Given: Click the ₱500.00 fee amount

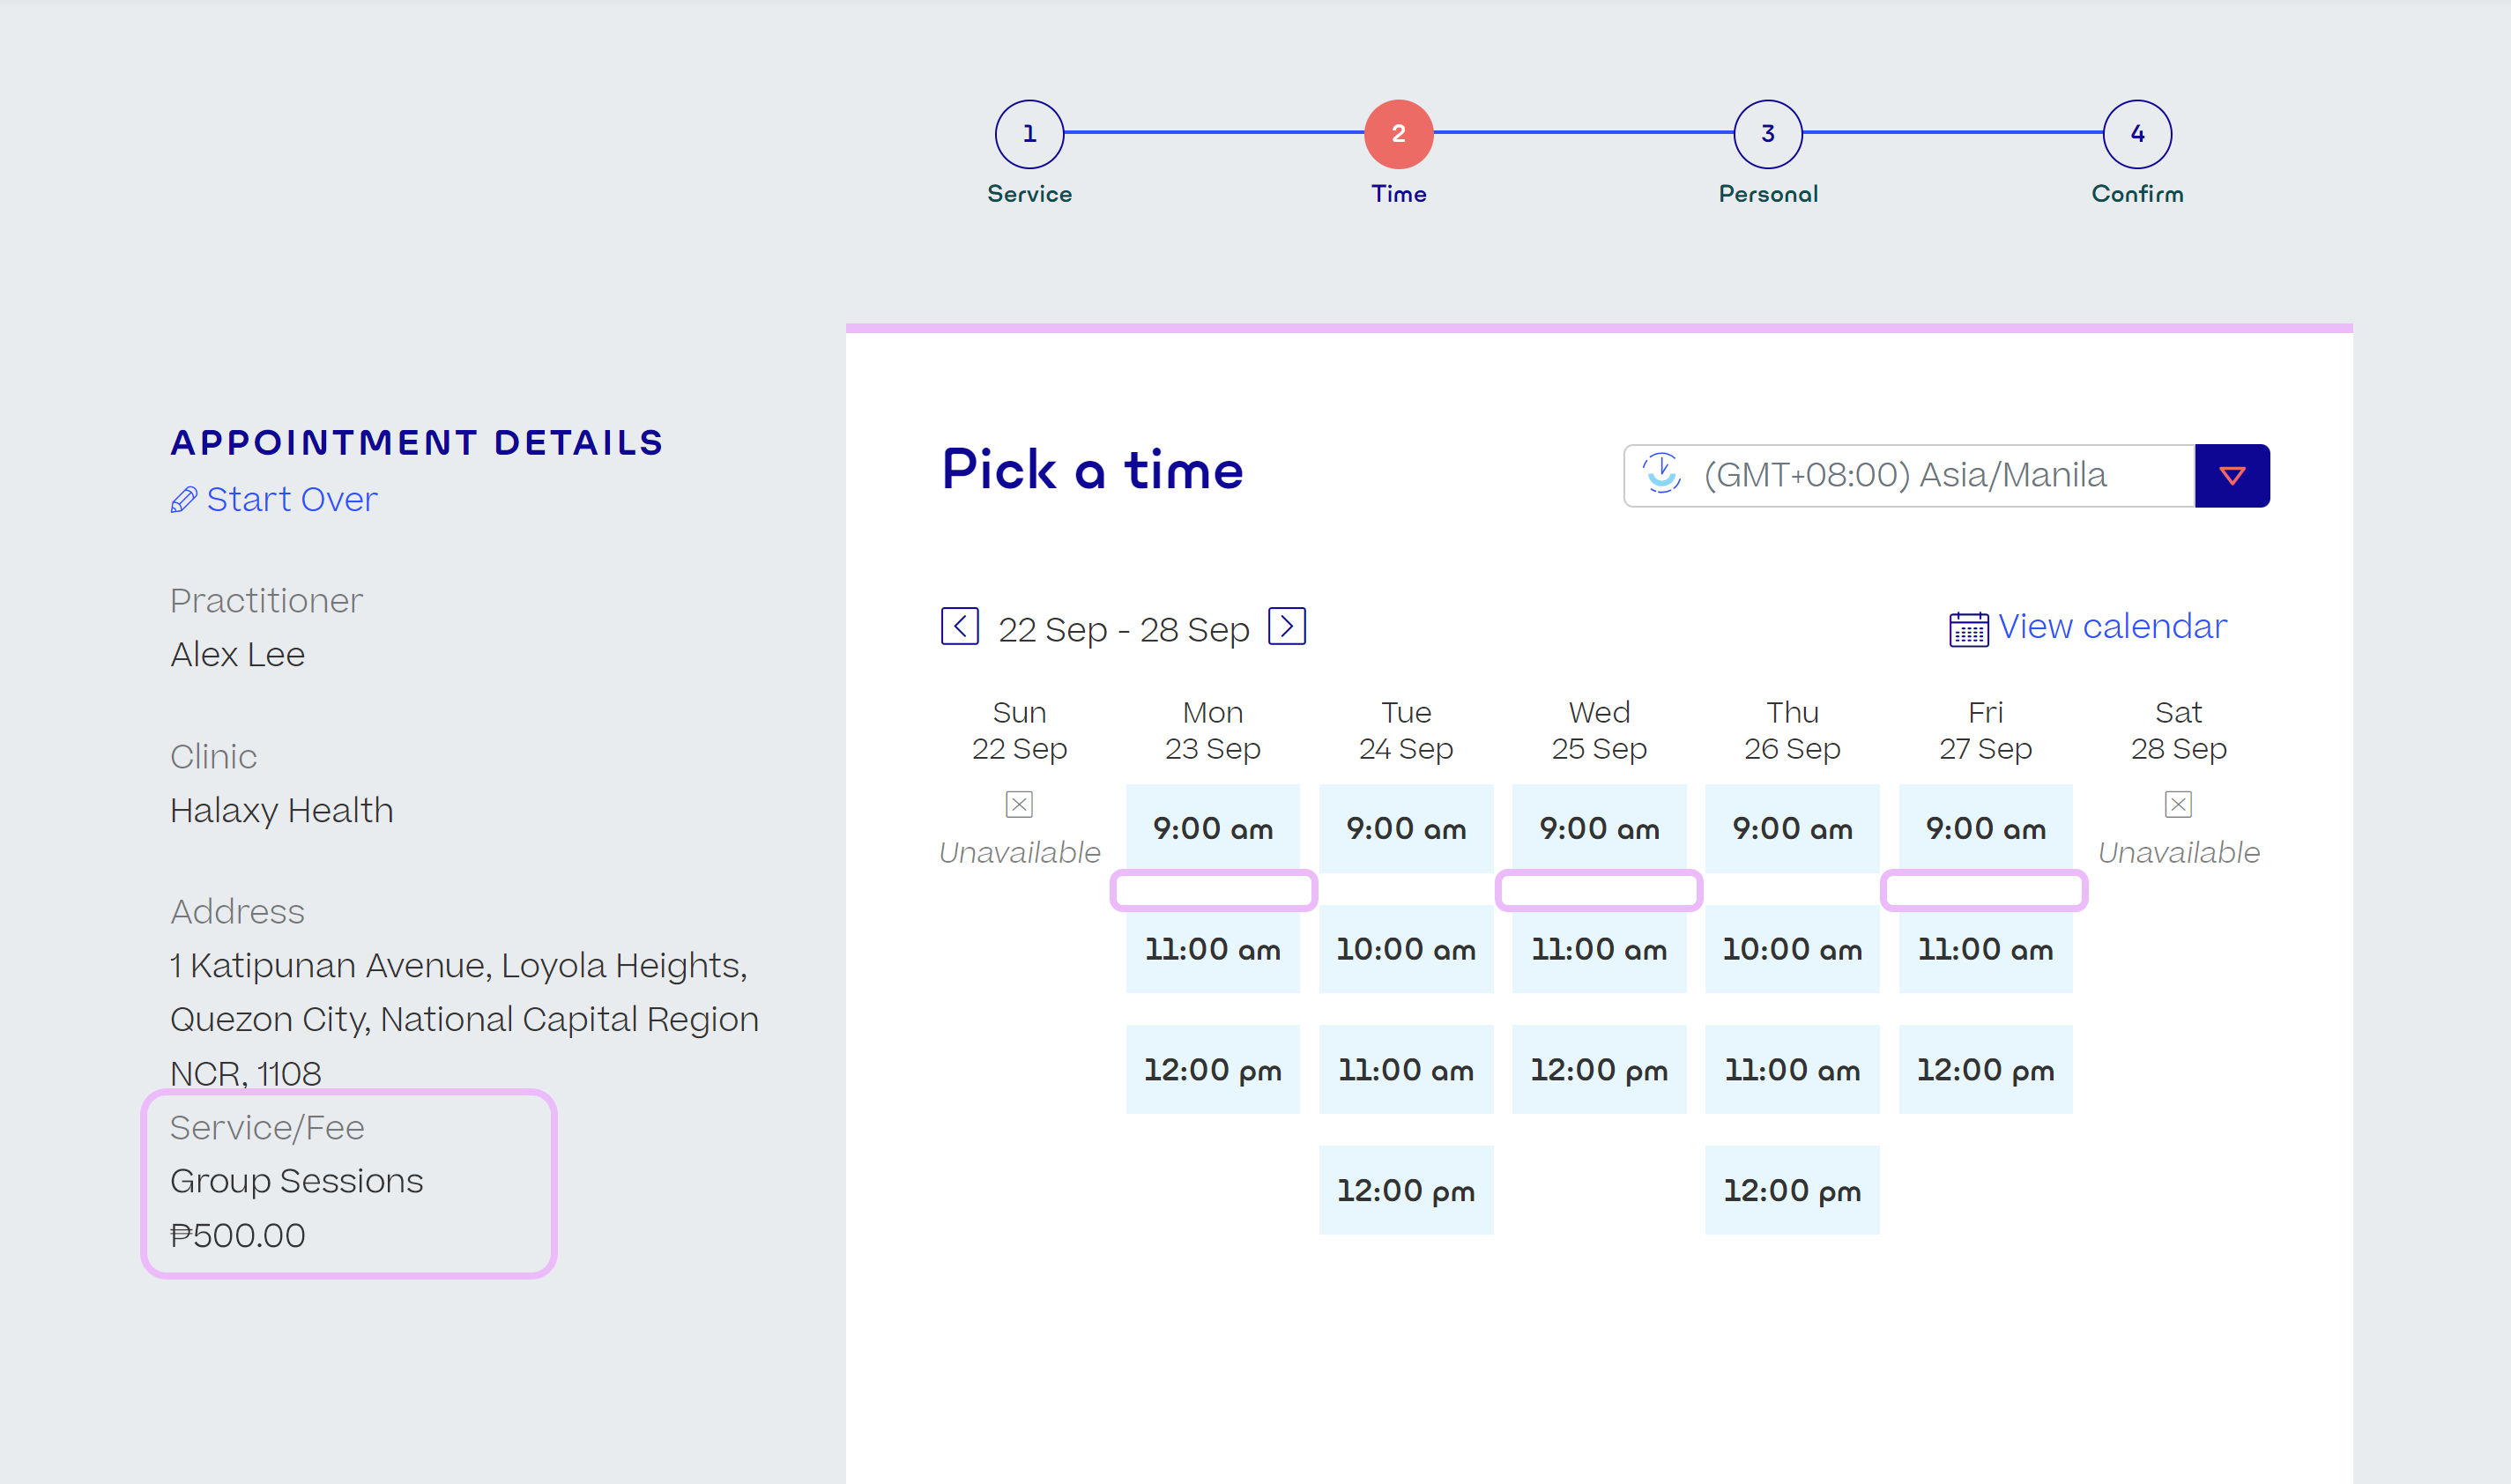Looking at the screenshot, I should (237, 1235).
